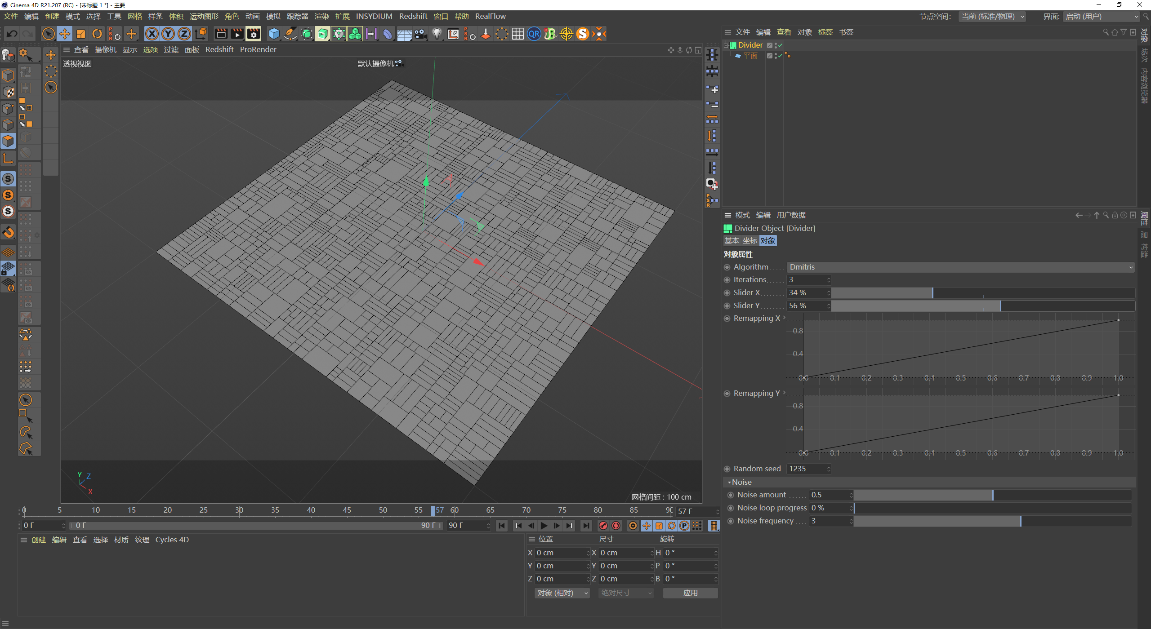Screen dimensions: 1151x629
Task: Open the Algorithm dropdown showing Dmitris
Action: (x=960, y=267)
